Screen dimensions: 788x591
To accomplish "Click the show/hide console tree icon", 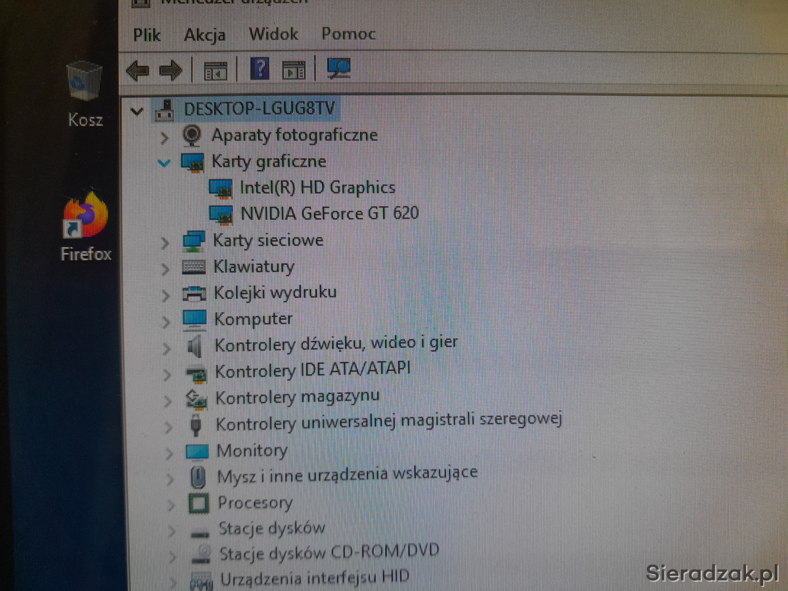I will 215,70.
